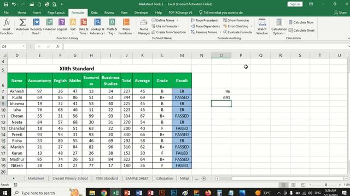Click Tell me what you want to do
Screen dimensions: 350x196
(221, 13)
